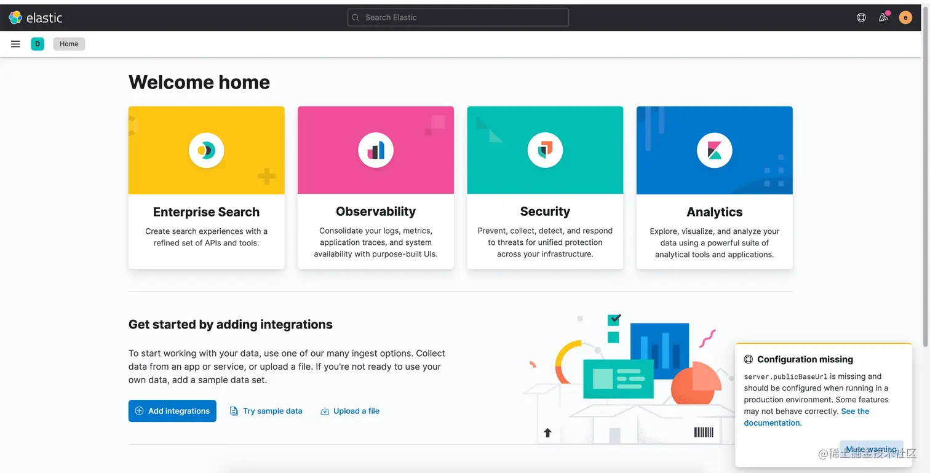
Task: Click the Observability card description text
Action: [376, 242]
